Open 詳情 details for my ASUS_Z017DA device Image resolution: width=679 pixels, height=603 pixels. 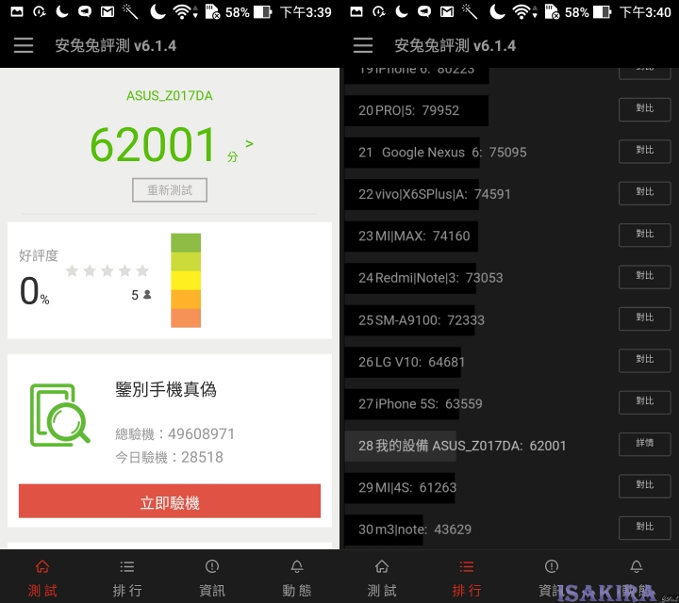(645, 445)
